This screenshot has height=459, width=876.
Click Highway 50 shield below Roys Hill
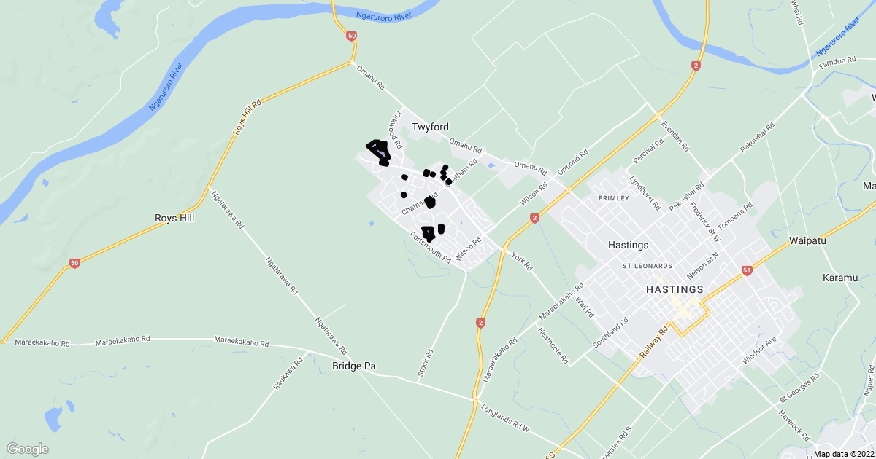click(x=74, y=263)
